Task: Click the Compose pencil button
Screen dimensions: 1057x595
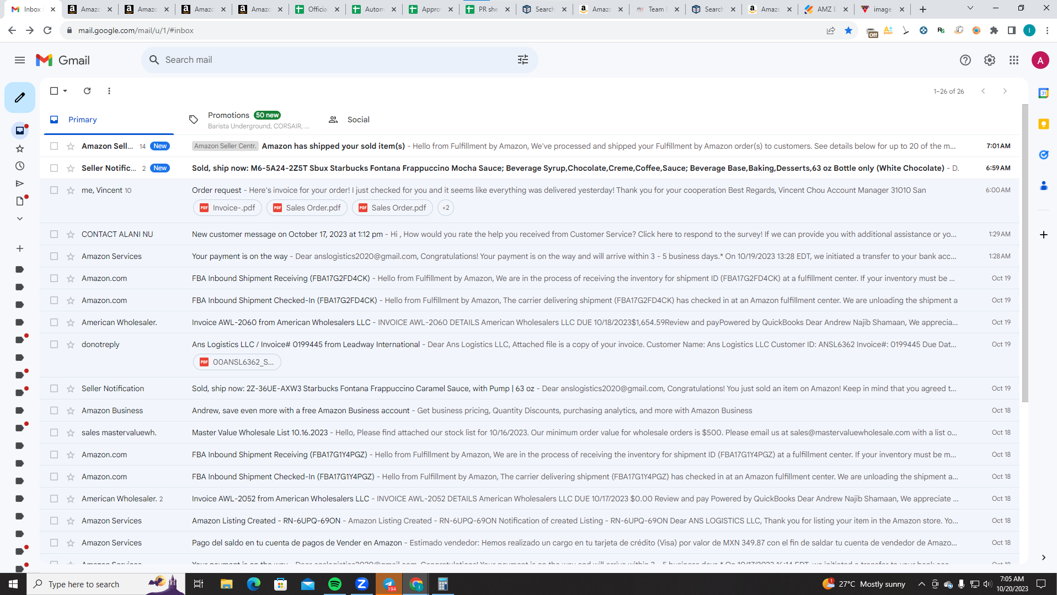Action: [20, 98]
